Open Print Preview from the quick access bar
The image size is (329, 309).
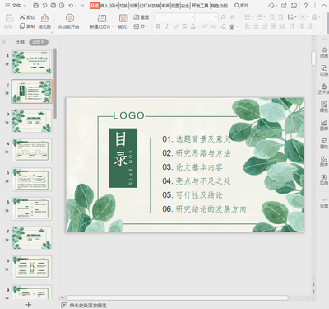(62, 6)
